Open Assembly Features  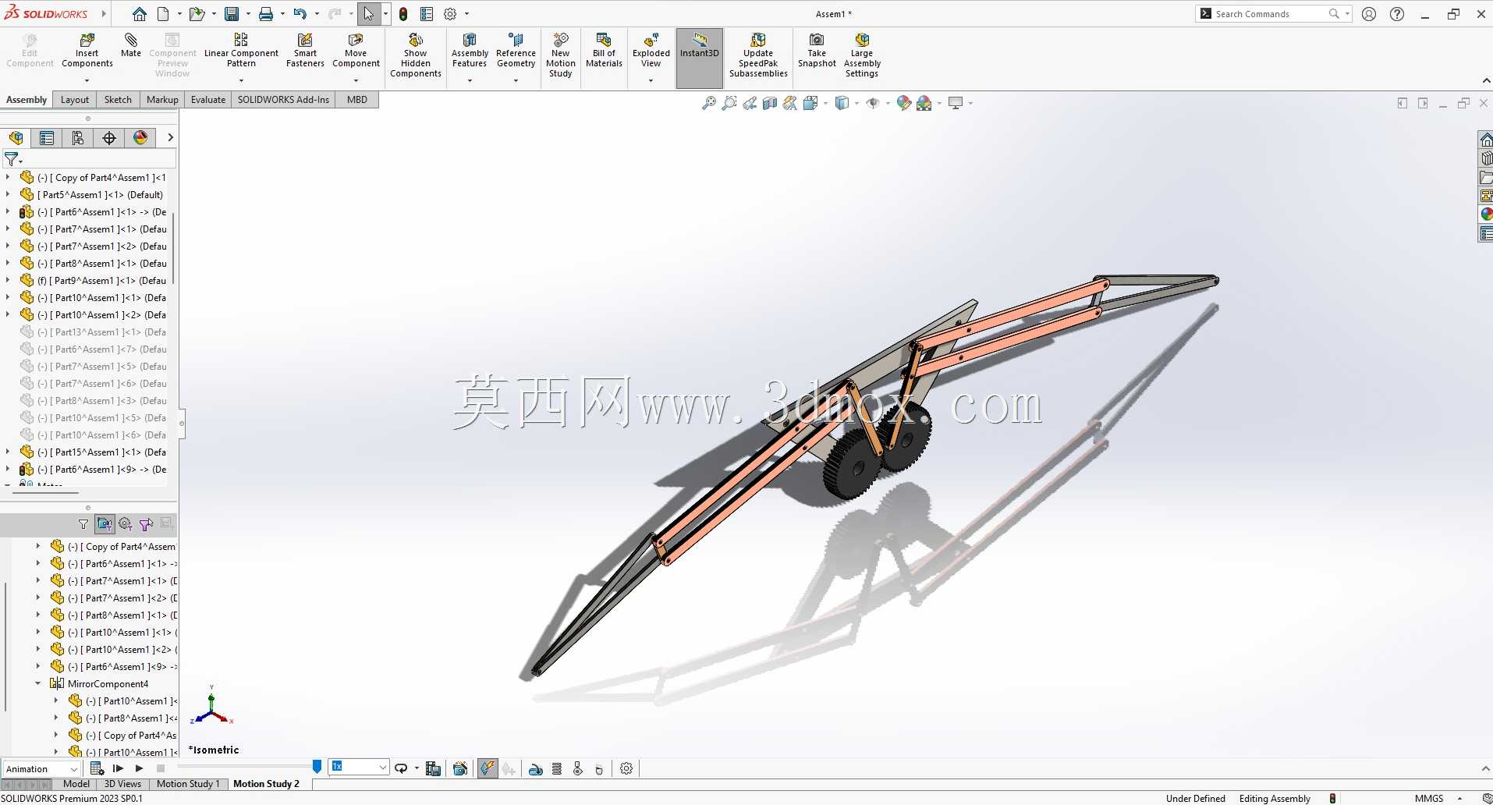coord(470,51)
